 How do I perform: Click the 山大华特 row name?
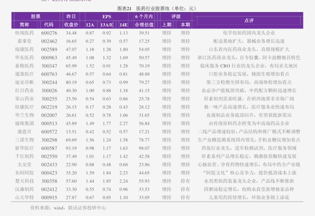point(24,198)
